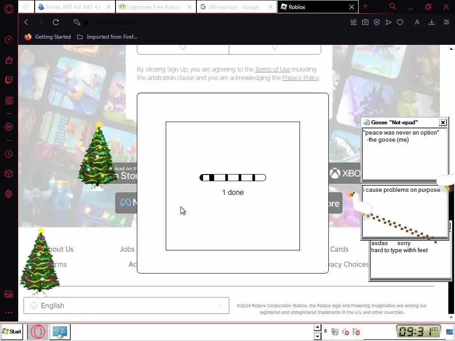This screenshot has width=455, height=341.
Task: Click taskbar scroll up arrow
Action: 317,328
